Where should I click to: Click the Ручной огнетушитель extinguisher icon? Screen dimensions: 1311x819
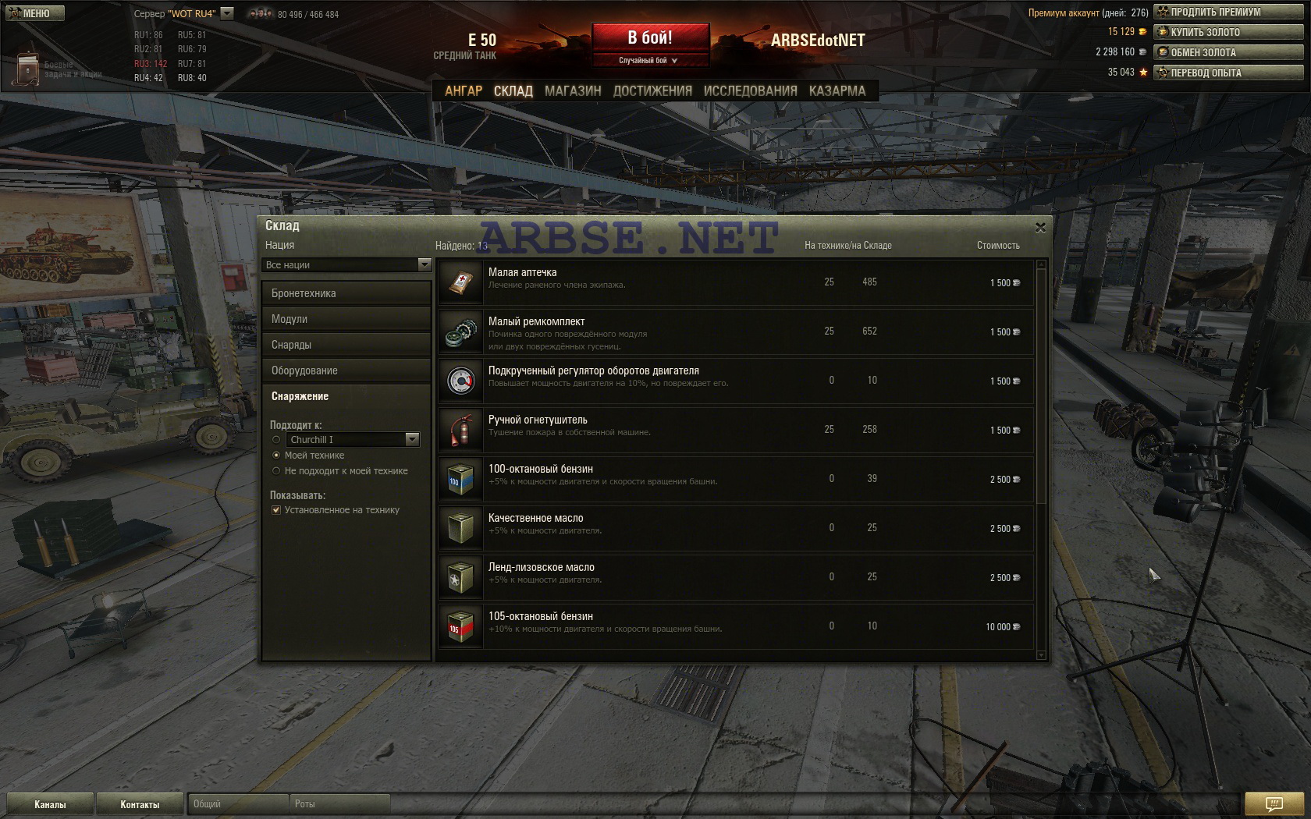click(461, 431)
